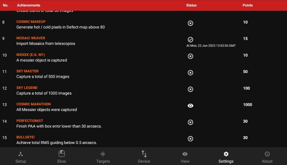Select the MXXXX (E.G. M1) achievement title
Image resolution: width=287 pixels, height=165 pixels.
click(x=31, y=55)
